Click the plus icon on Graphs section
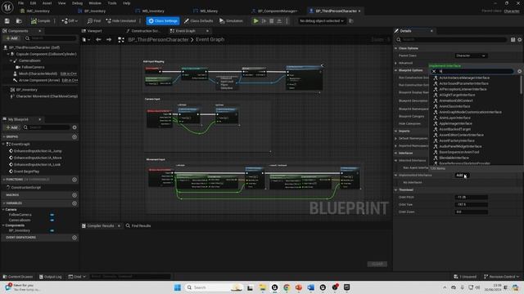Image resolution: width=524 pixels, height=294 pixels. coord(75,136)
